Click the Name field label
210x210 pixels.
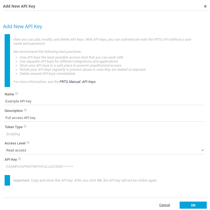coord(9,94)
